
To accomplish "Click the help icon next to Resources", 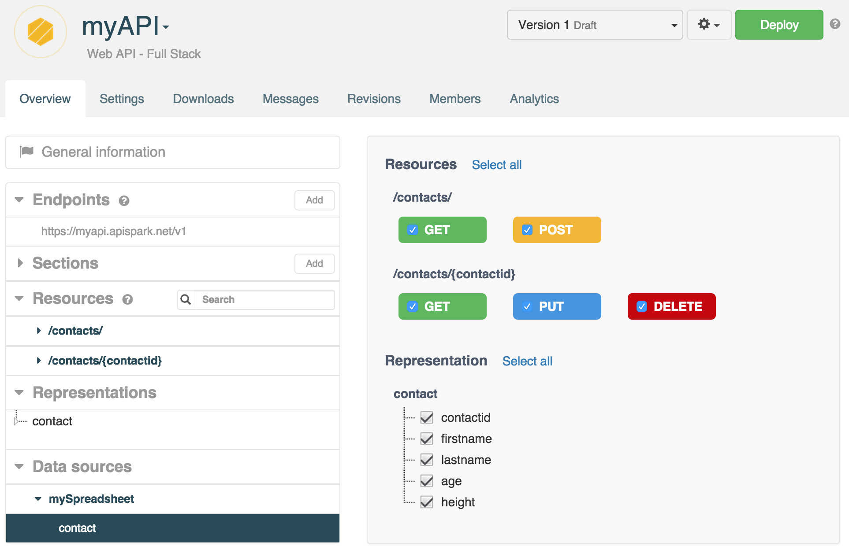I will [x=128, y=299].
